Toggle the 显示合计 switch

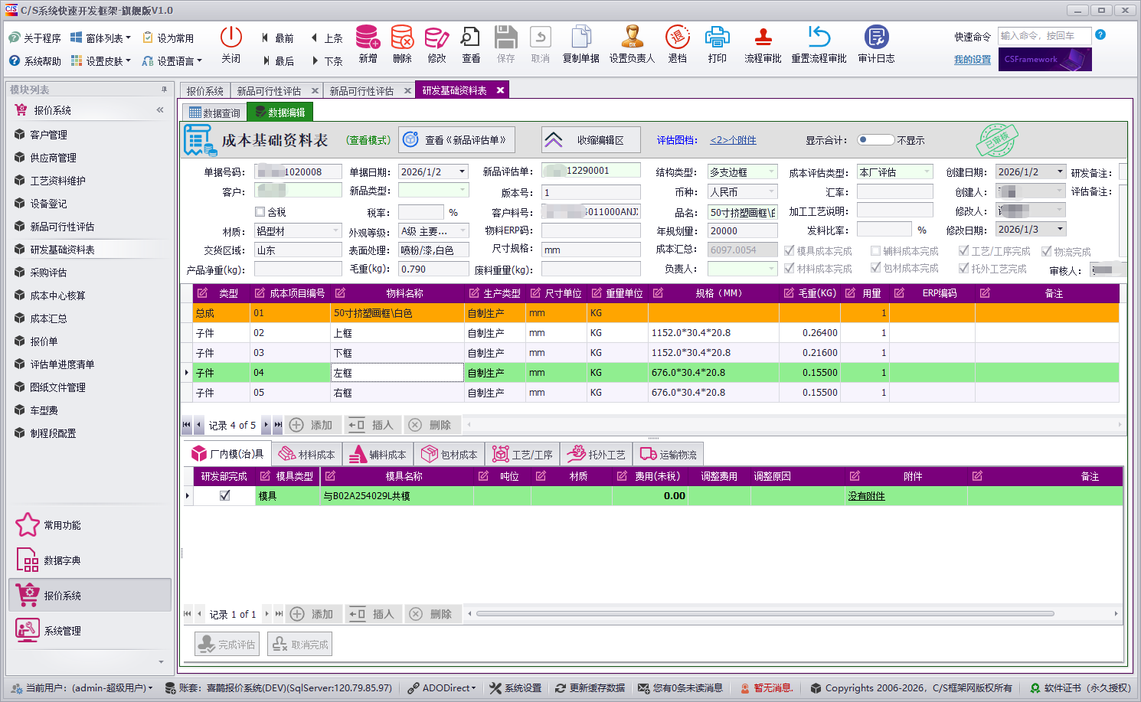pos(875,139)
